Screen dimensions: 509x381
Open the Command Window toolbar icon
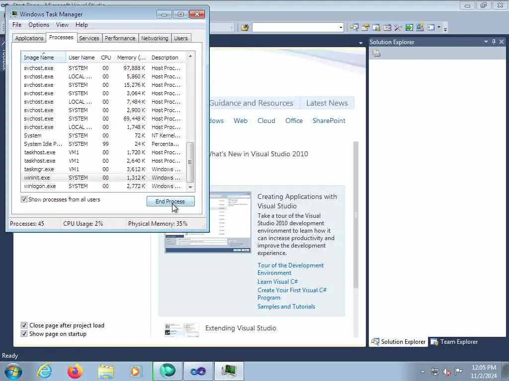click(x=431, y=28)
